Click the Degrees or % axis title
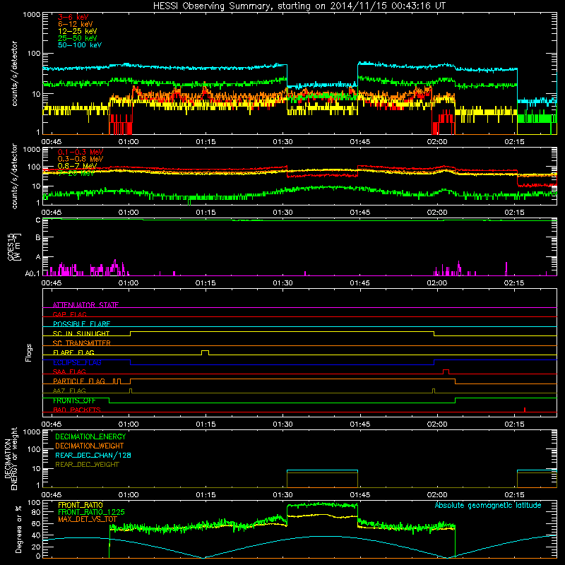Viewport: 565px width, 565px height. [18, 529]
